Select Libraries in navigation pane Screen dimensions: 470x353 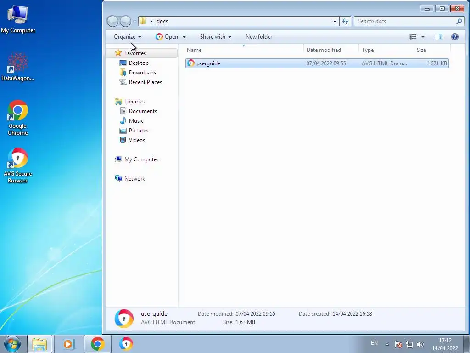pos(134,102)
